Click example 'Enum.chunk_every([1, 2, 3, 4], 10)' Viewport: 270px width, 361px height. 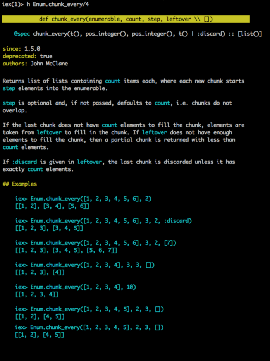tap(83, 287)
